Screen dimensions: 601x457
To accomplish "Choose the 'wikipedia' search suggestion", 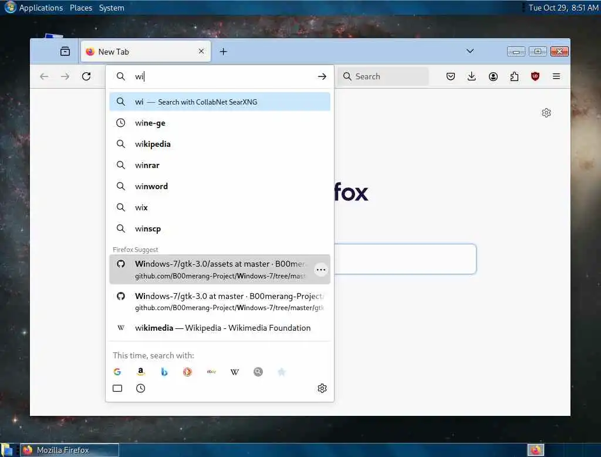I will [220, 144].
